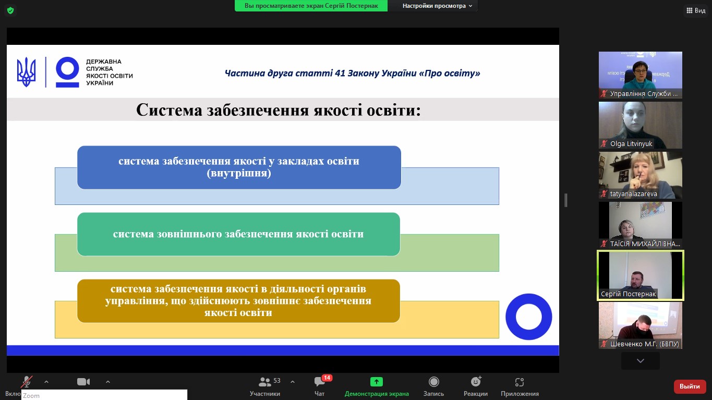Screen dimensions: 712x400
Task: Unmute the microphone in Zoom toolbar
Action: coord(26,382)
